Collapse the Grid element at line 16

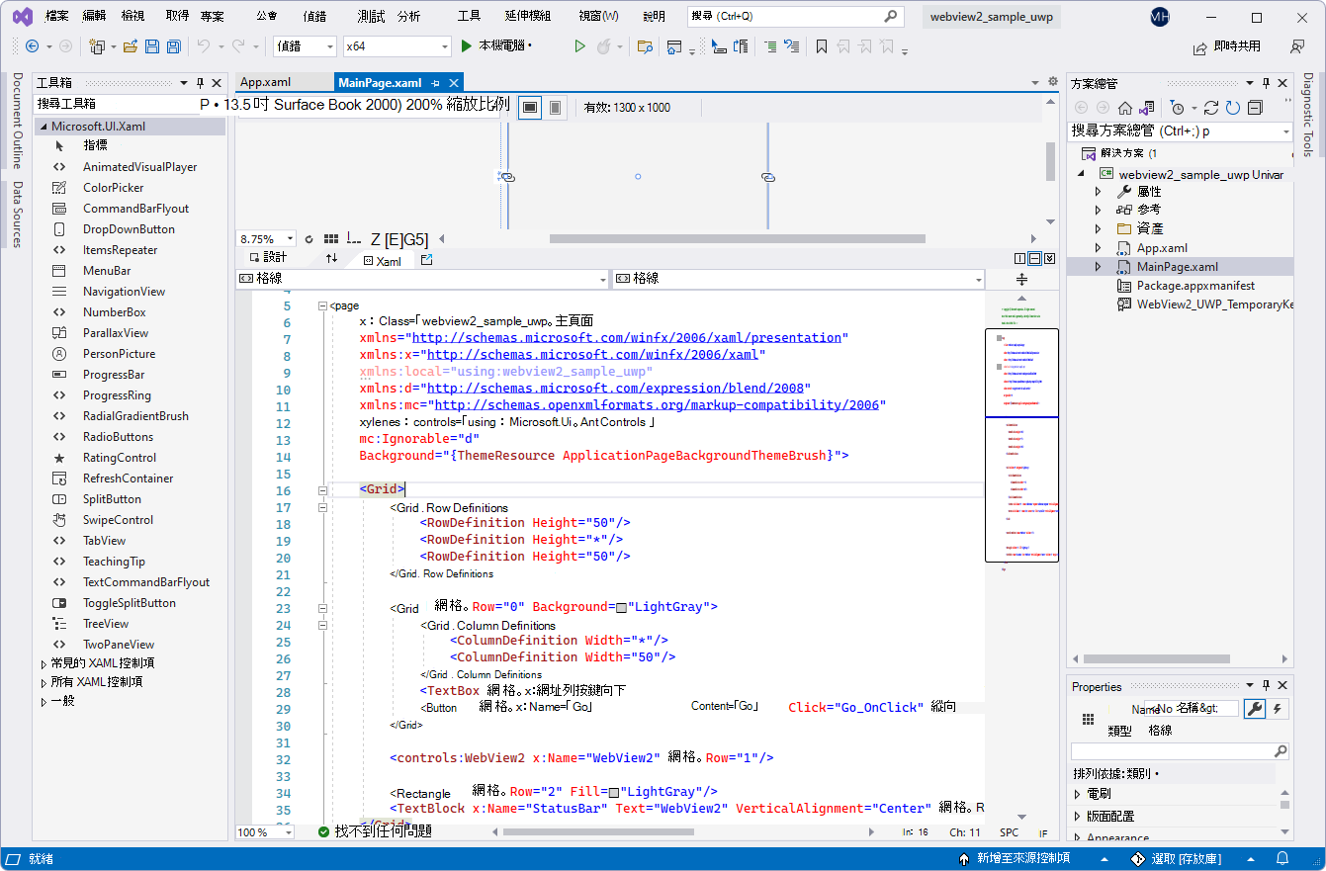322,488
